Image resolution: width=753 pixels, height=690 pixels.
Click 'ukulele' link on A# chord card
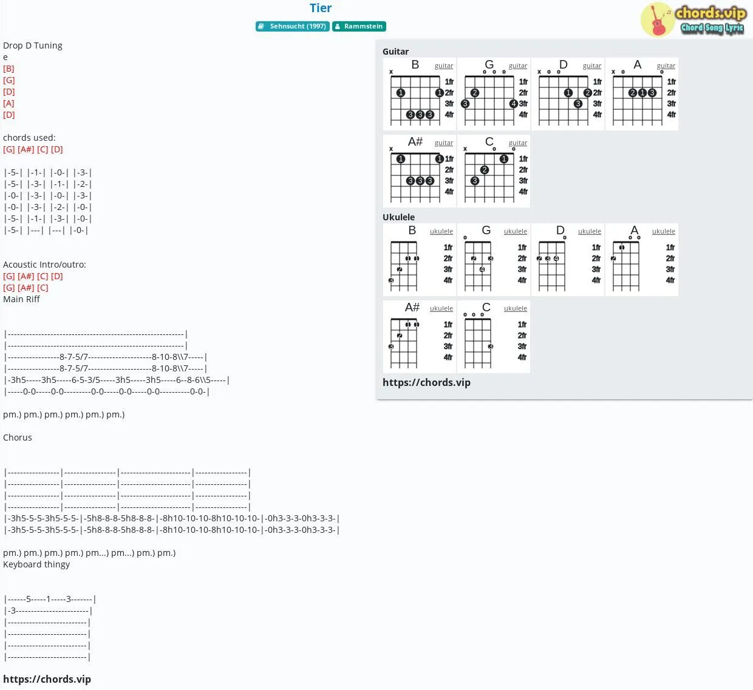coord(441,308)
